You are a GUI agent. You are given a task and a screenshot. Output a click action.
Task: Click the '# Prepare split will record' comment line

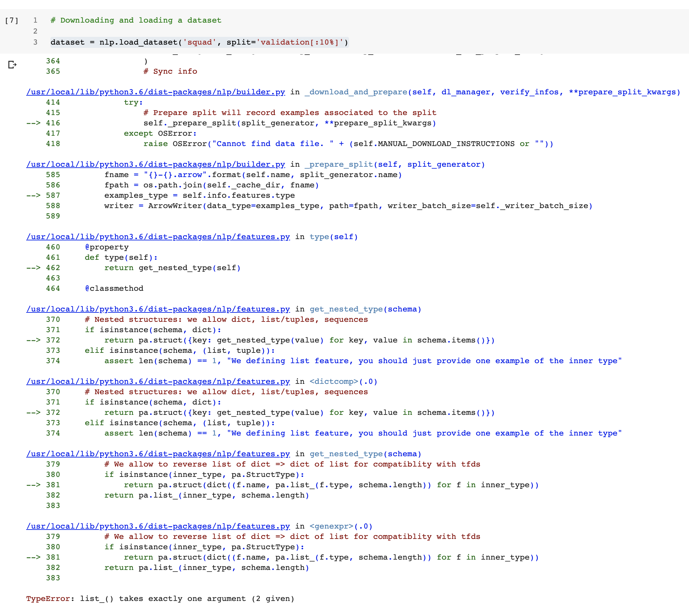pos(290,113)
